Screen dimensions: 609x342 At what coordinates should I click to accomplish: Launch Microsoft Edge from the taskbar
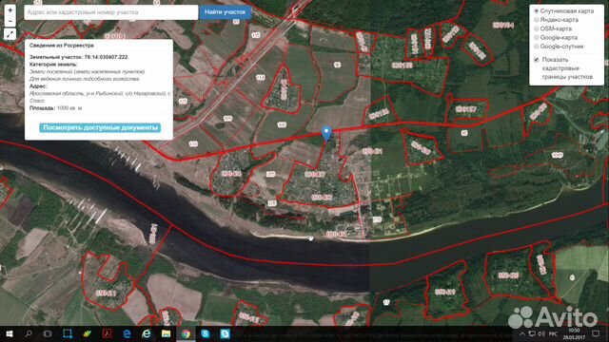pos(127,333)
